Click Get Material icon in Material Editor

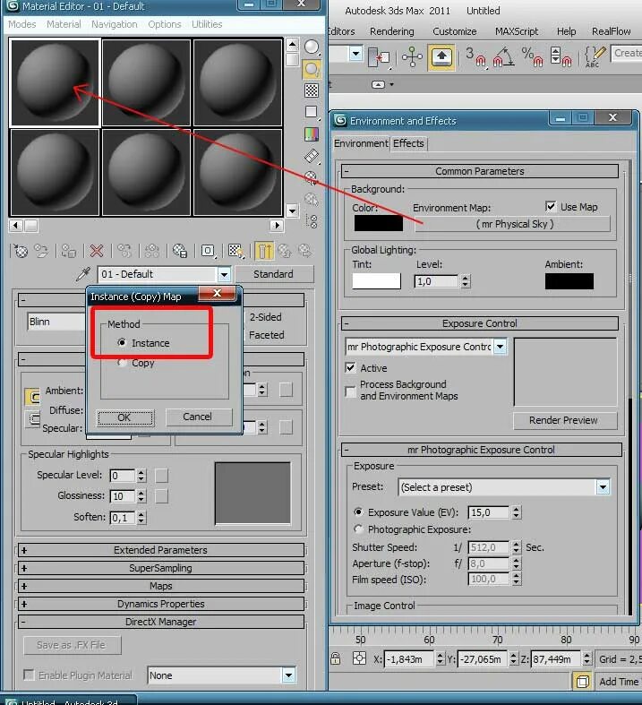[21, 251]
